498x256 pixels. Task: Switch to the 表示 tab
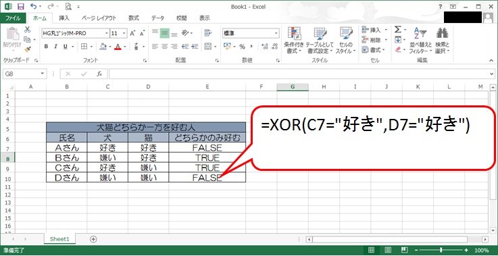pos(204,18)
